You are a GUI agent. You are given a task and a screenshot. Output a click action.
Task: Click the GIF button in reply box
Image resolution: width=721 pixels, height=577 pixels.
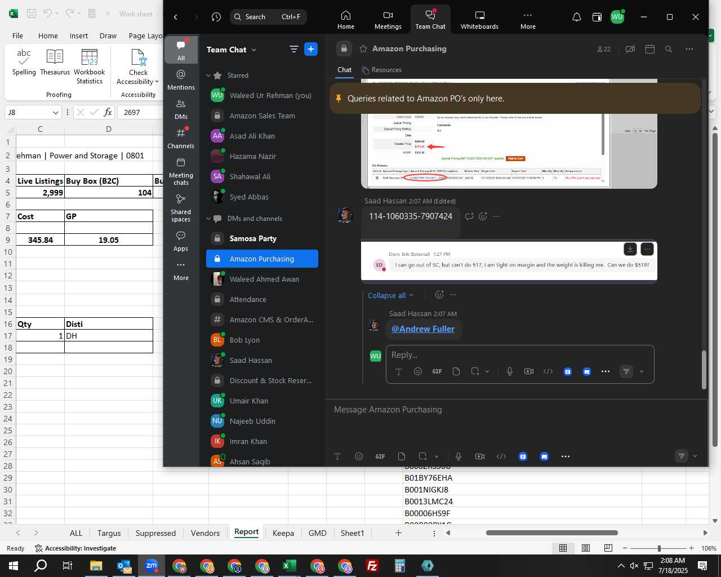click(437, 371)
